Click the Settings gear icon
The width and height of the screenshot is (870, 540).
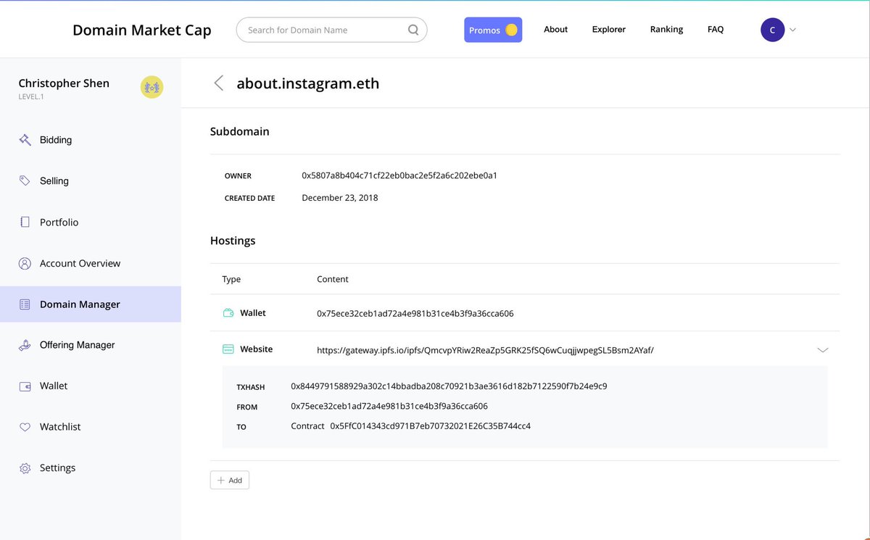tap(25, 468)
